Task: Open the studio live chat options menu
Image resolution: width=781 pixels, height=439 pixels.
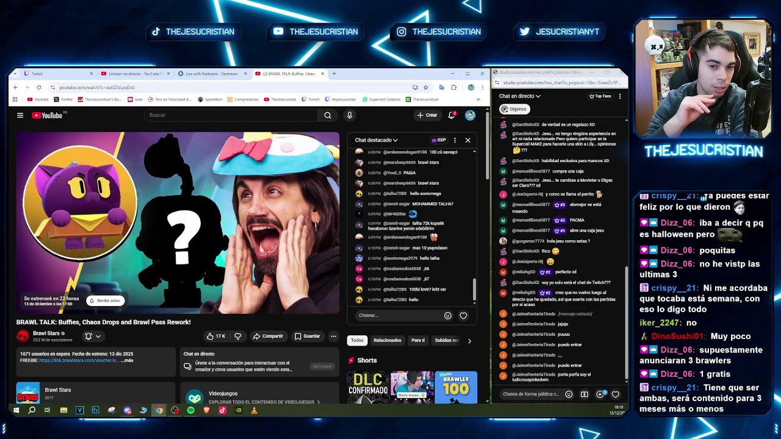Action: [x=620, y=96]
